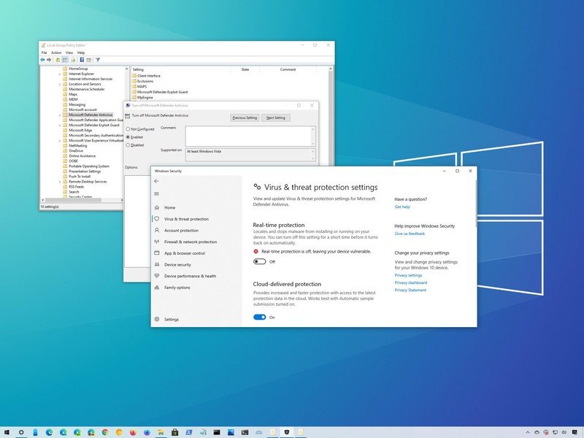
Task: Select the Microsoft Edge folder in the tree
Action: tap(77, 131)
